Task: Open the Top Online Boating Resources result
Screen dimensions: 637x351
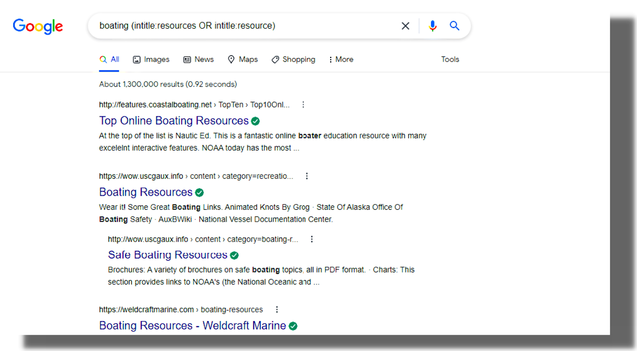Action: 174,121
